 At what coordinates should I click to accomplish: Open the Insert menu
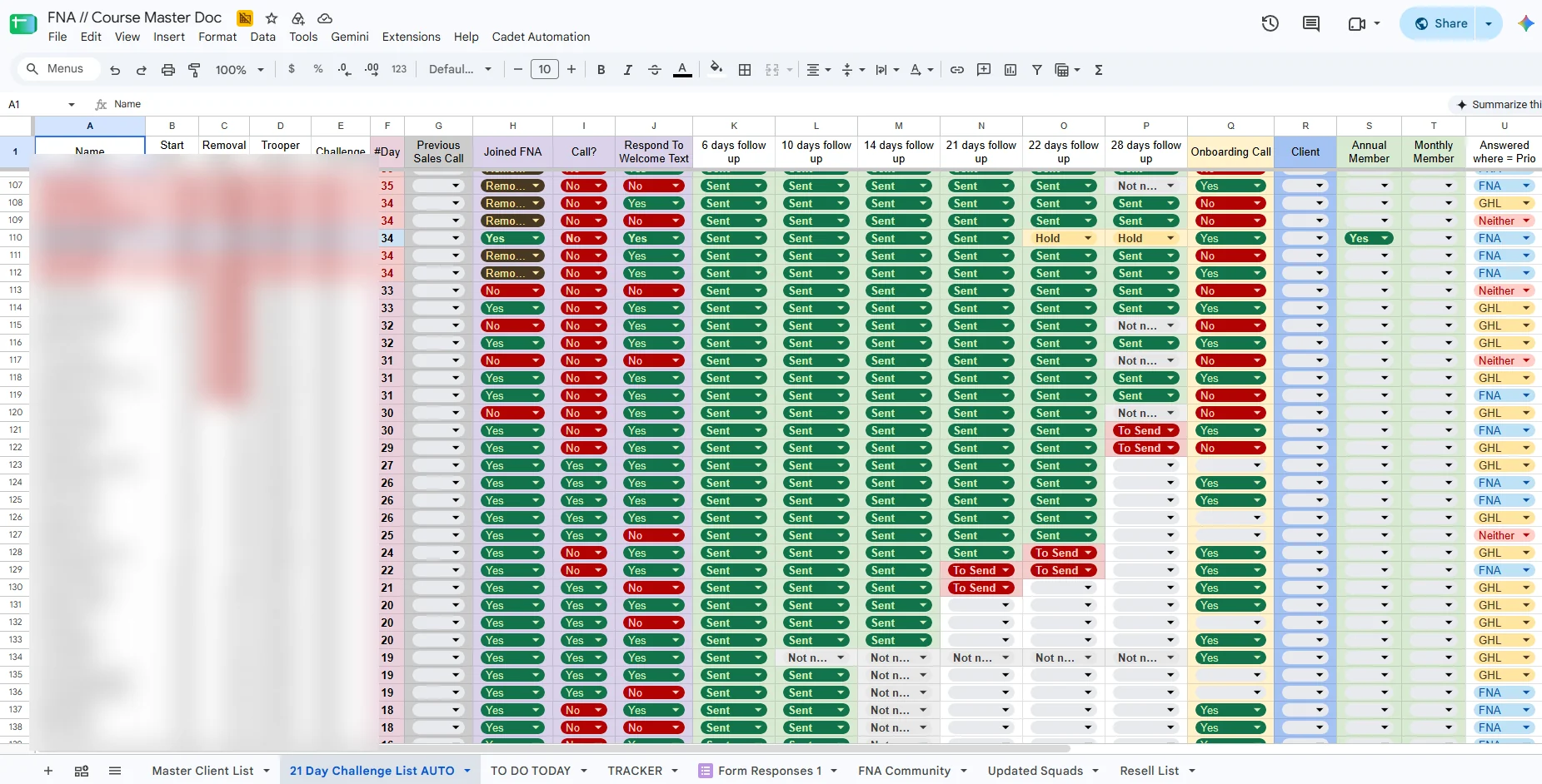[169, 37]
